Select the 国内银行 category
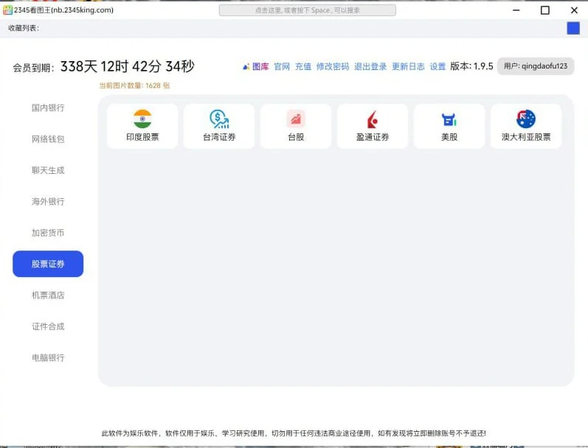This screenshot has width=588, height=448. coord(48,108)
